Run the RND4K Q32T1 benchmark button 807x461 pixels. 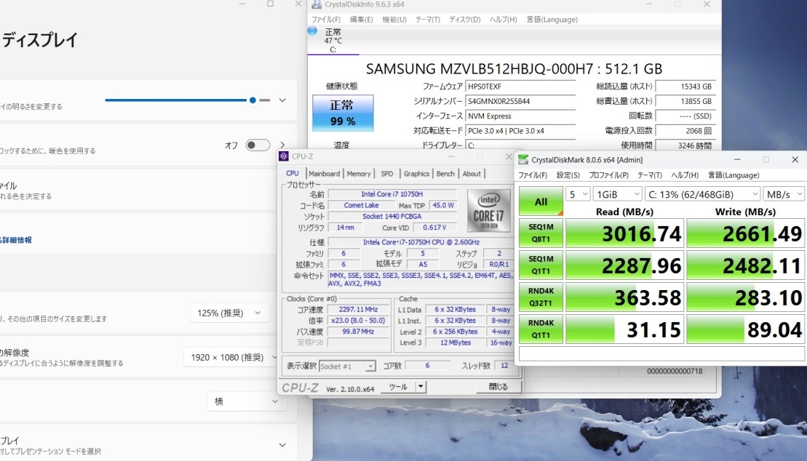point(541,297)
